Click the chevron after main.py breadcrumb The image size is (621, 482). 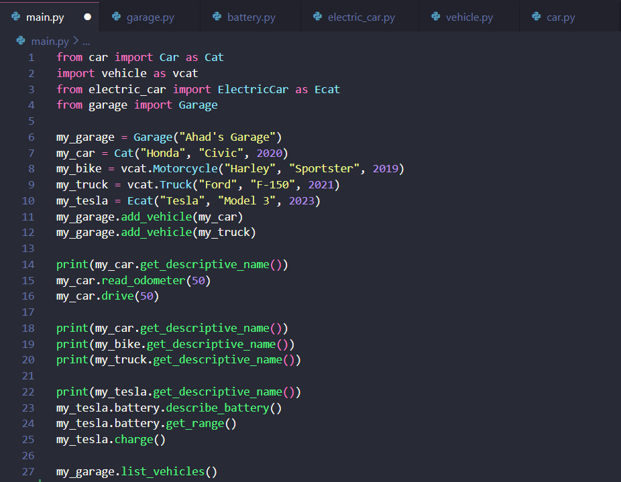click(75, 41)
